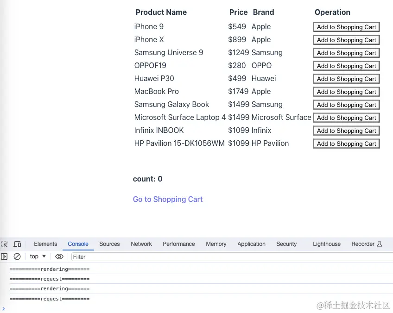The width and height of the screenshot is (393, 313).
Task: Click the count: 0 text
Action: click(x=148, y=179)
